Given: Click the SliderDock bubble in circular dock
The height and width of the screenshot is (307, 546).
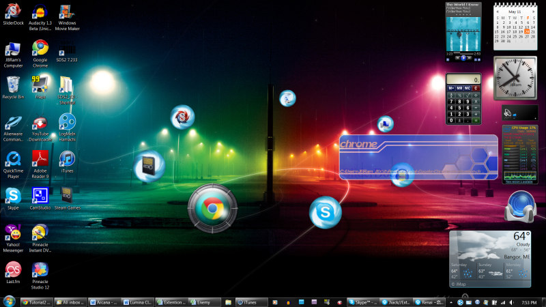Looking at the screenshot, I should (182, 117).
